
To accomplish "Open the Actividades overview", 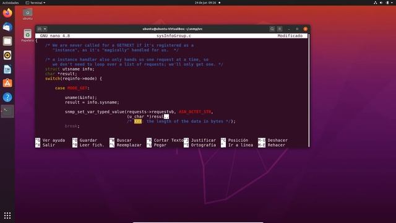I will coord(11,2).
